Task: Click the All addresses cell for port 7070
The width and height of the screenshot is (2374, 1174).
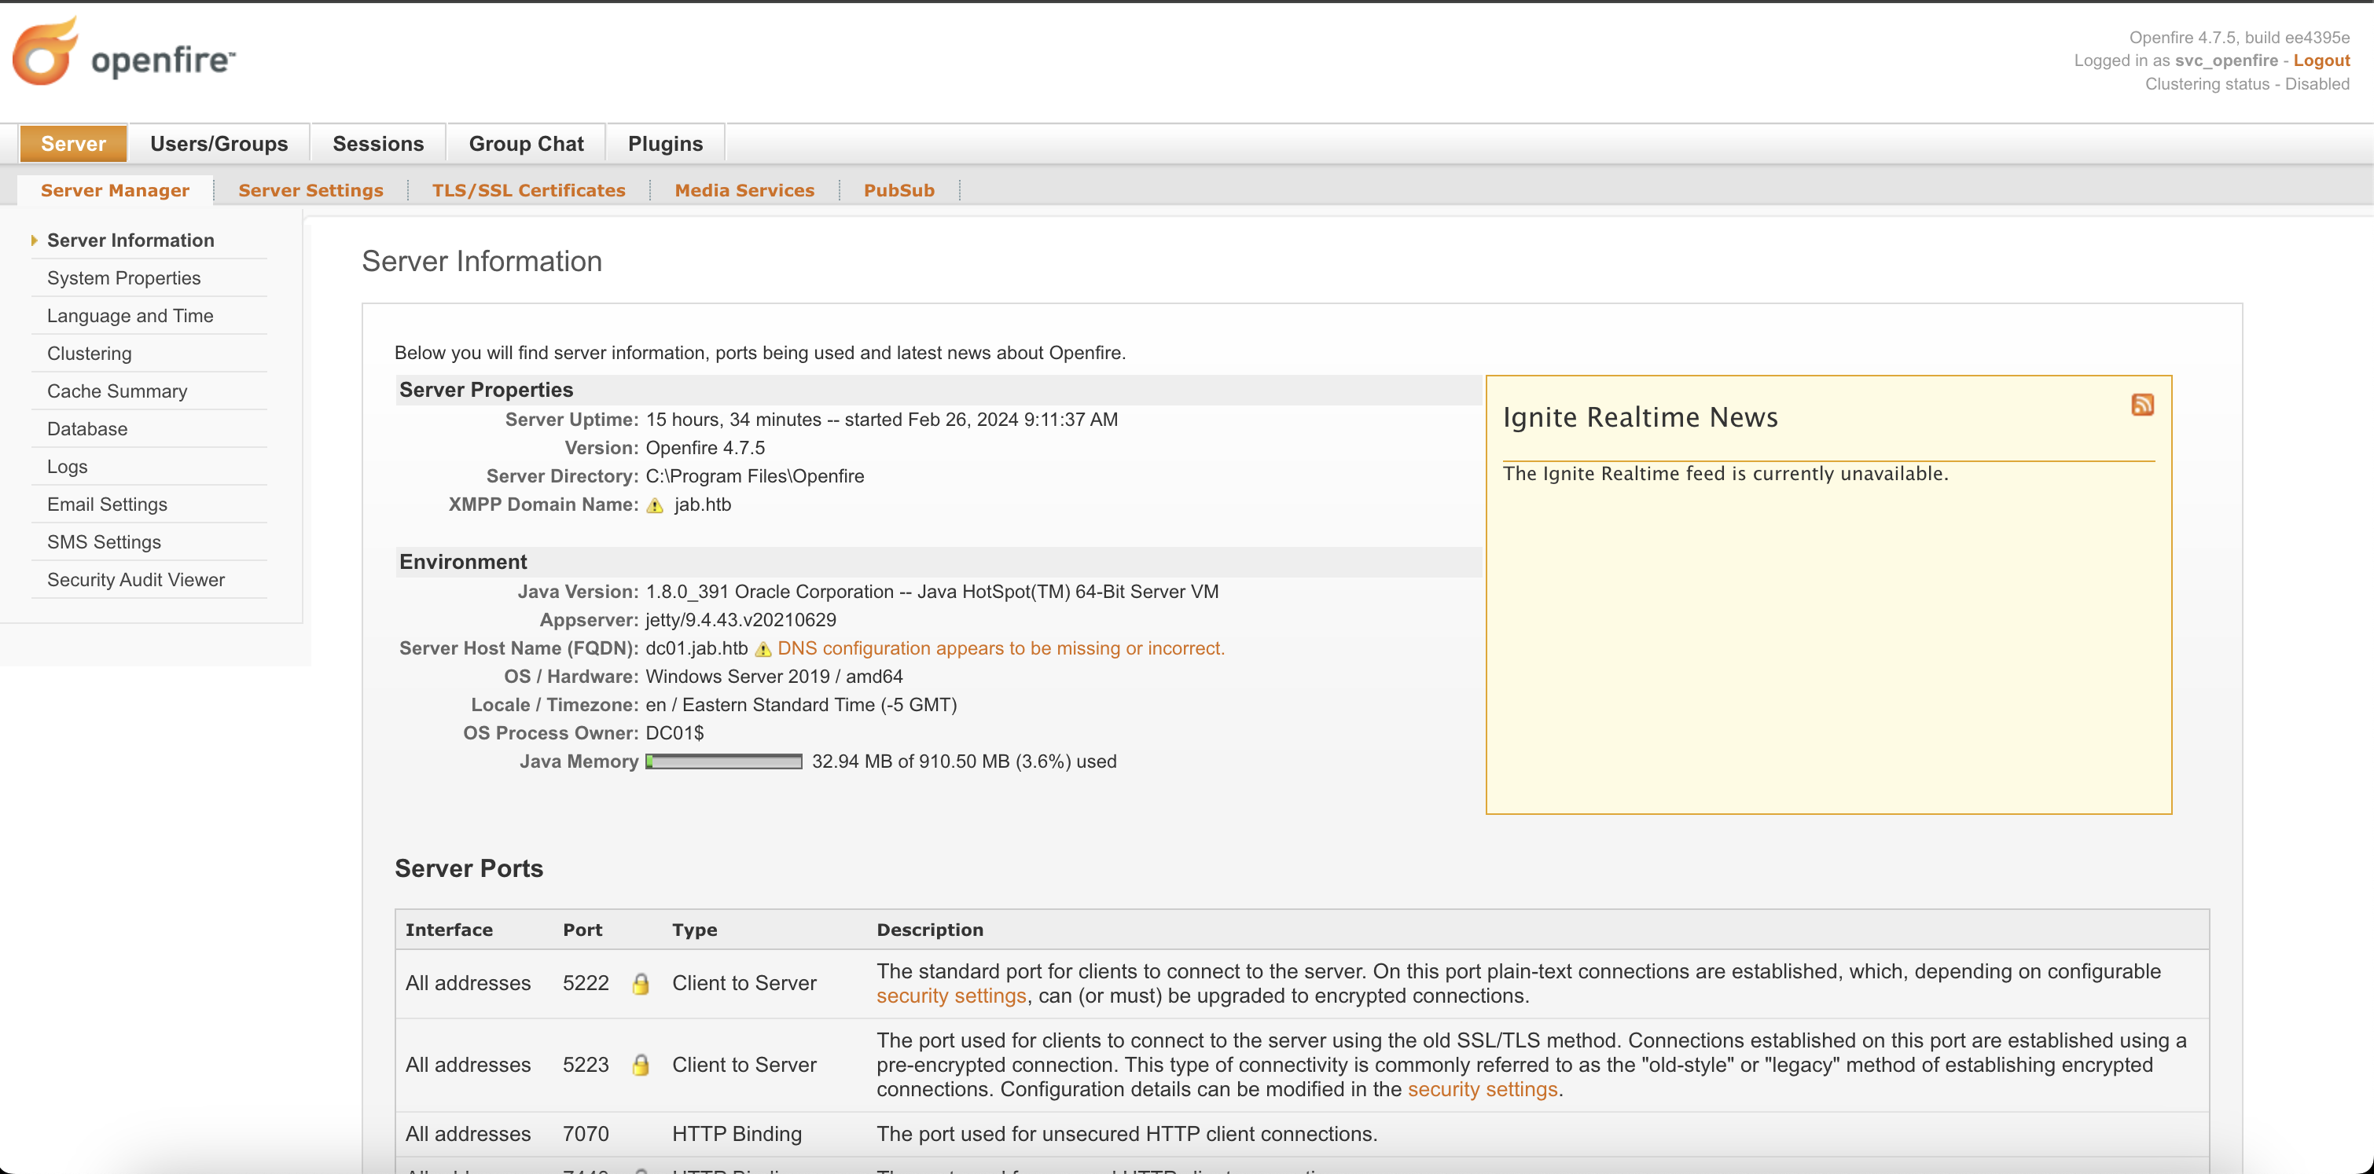Action: pos(467,1135)
